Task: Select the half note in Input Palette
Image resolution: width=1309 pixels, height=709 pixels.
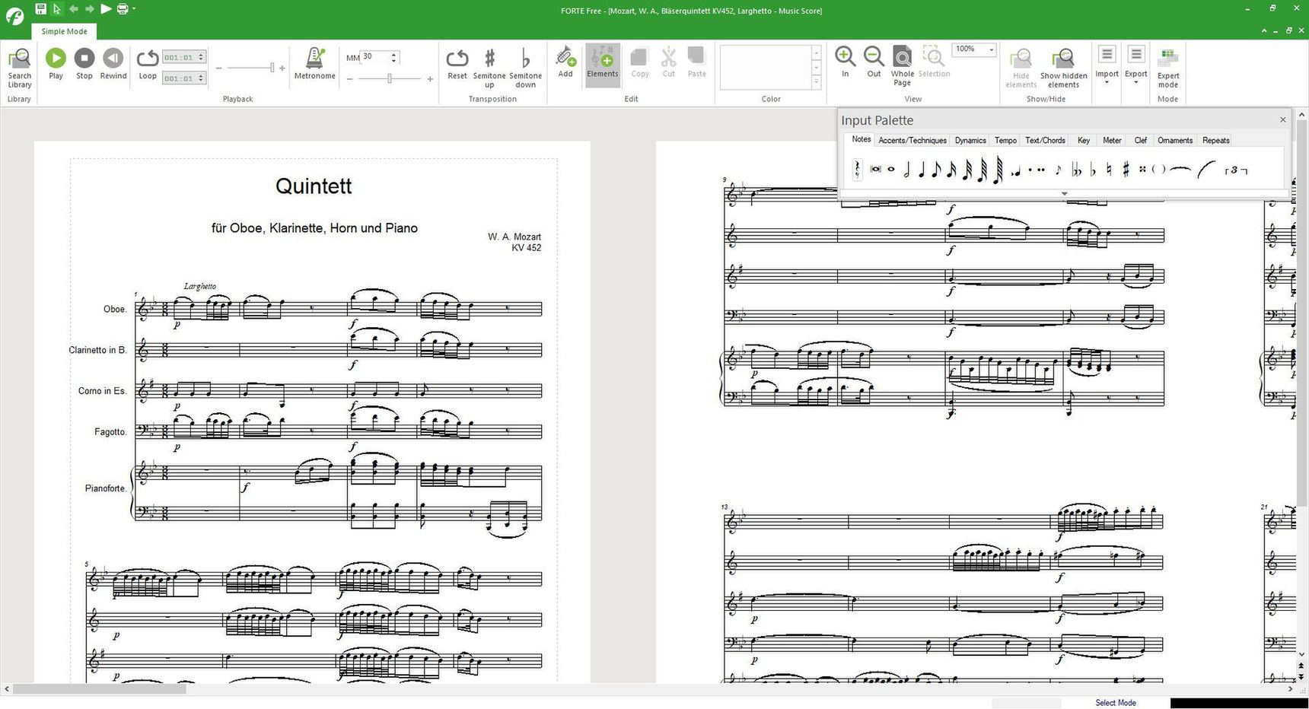Action: point(906,170)
